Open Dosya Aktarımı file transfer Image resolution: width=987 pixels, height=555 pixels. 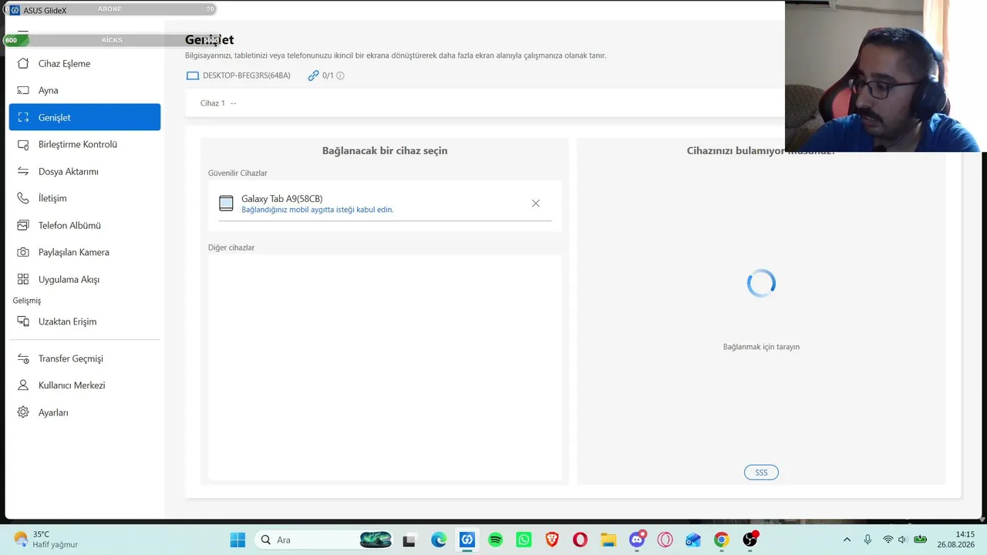point(85,171)
